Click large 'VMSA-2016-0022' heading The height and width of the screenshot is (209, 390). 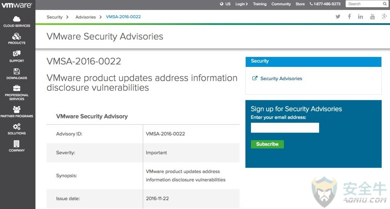(84, 61)
